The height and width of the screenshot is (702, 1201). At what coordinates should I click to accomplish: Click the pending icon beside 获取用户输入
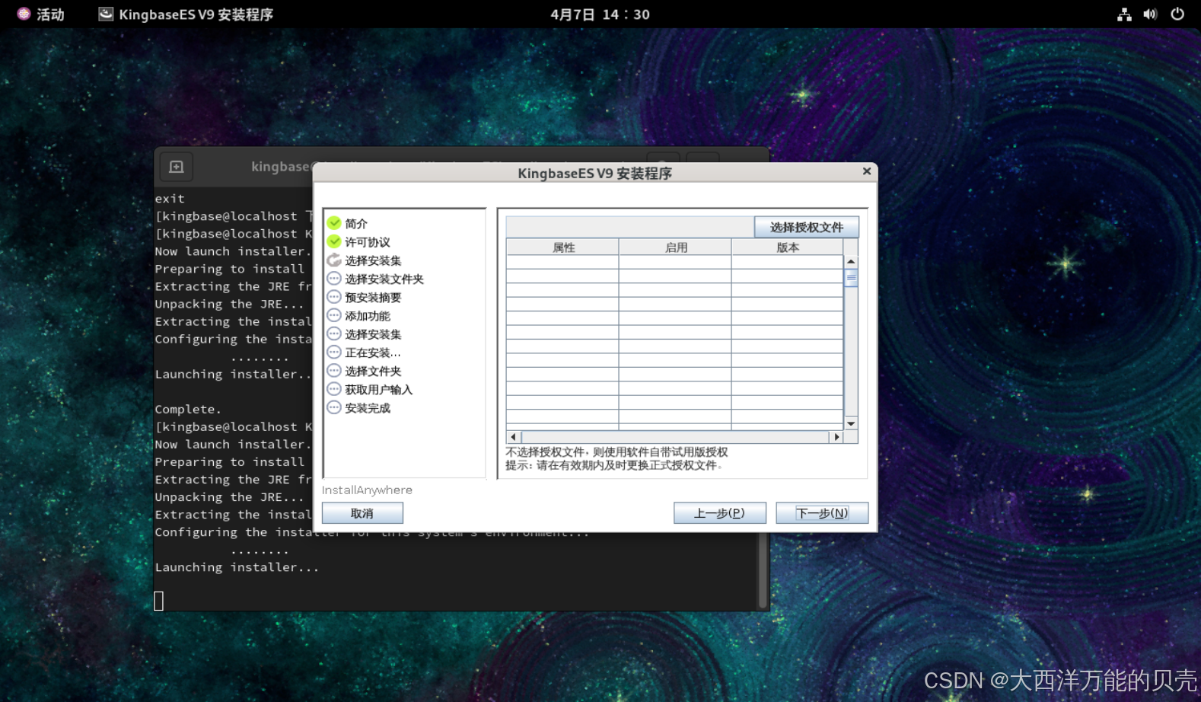(x=334, y=389)
